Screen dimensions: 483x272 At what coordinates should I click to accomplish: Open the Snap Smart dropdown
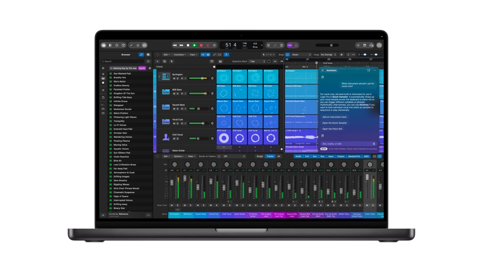(301, 55)
